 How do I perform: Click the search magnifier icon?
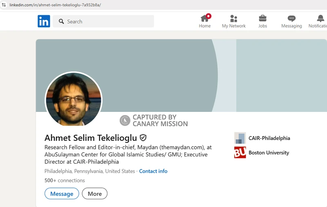[x=61, y=21]
